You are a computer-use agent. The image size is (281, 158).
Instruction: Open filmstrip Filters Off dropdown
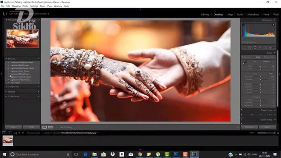267,133
